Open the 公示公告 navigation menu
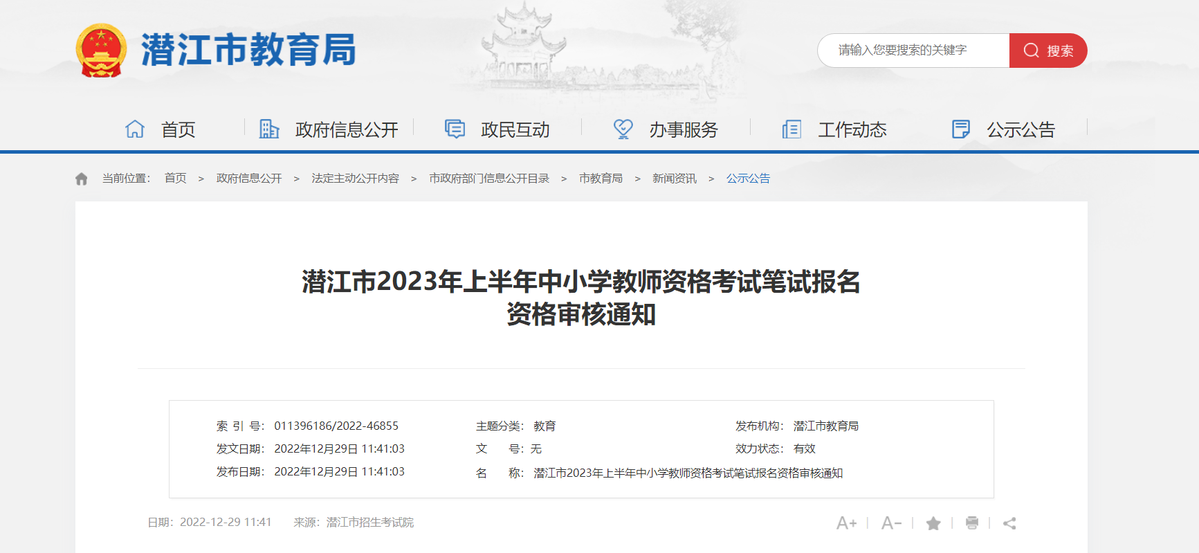Viewport: 1199px width, 553px height. click(x=1021, y=129)
